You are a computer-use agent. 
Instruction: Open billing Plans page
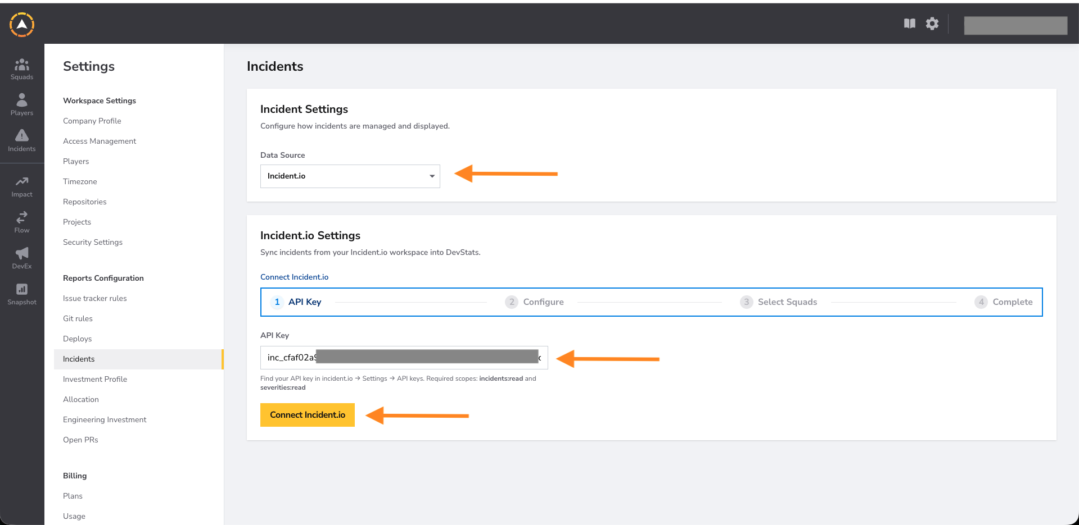click(x=73, y=496)
